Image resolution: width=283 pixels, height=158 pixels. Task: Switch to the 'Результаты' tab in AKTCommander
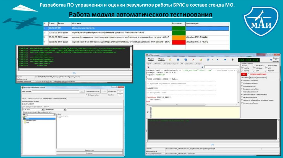pyautogui.click(x=189, y=64)
